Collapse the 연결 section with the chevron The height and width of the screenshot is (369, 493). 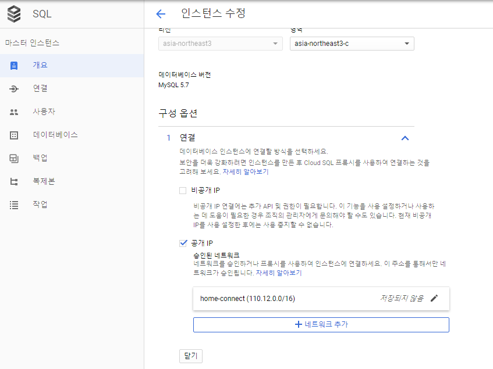tap(406, 138)
